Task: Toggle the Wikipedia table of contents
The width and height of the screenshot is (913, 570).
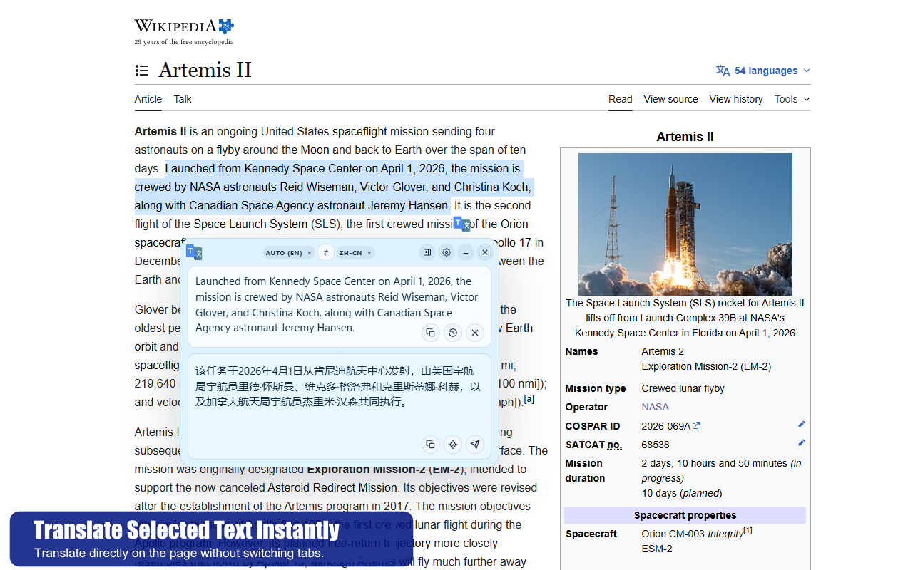Action: pyautogui.click(x=142, y=71)
